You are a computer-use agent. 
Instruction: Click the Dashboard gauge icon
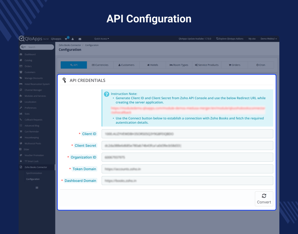pos(21,54)
